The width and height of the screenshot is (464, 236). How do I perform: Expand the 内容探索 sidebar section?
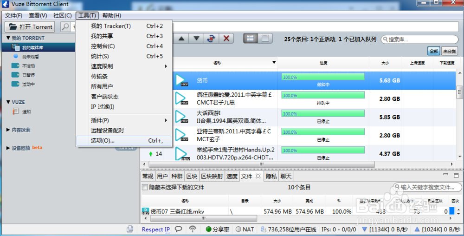pyautogui.click(x=8, y=130)
